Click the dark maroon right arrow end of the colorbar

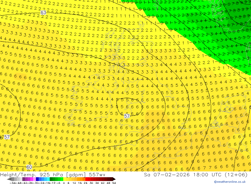click(114, 179)
